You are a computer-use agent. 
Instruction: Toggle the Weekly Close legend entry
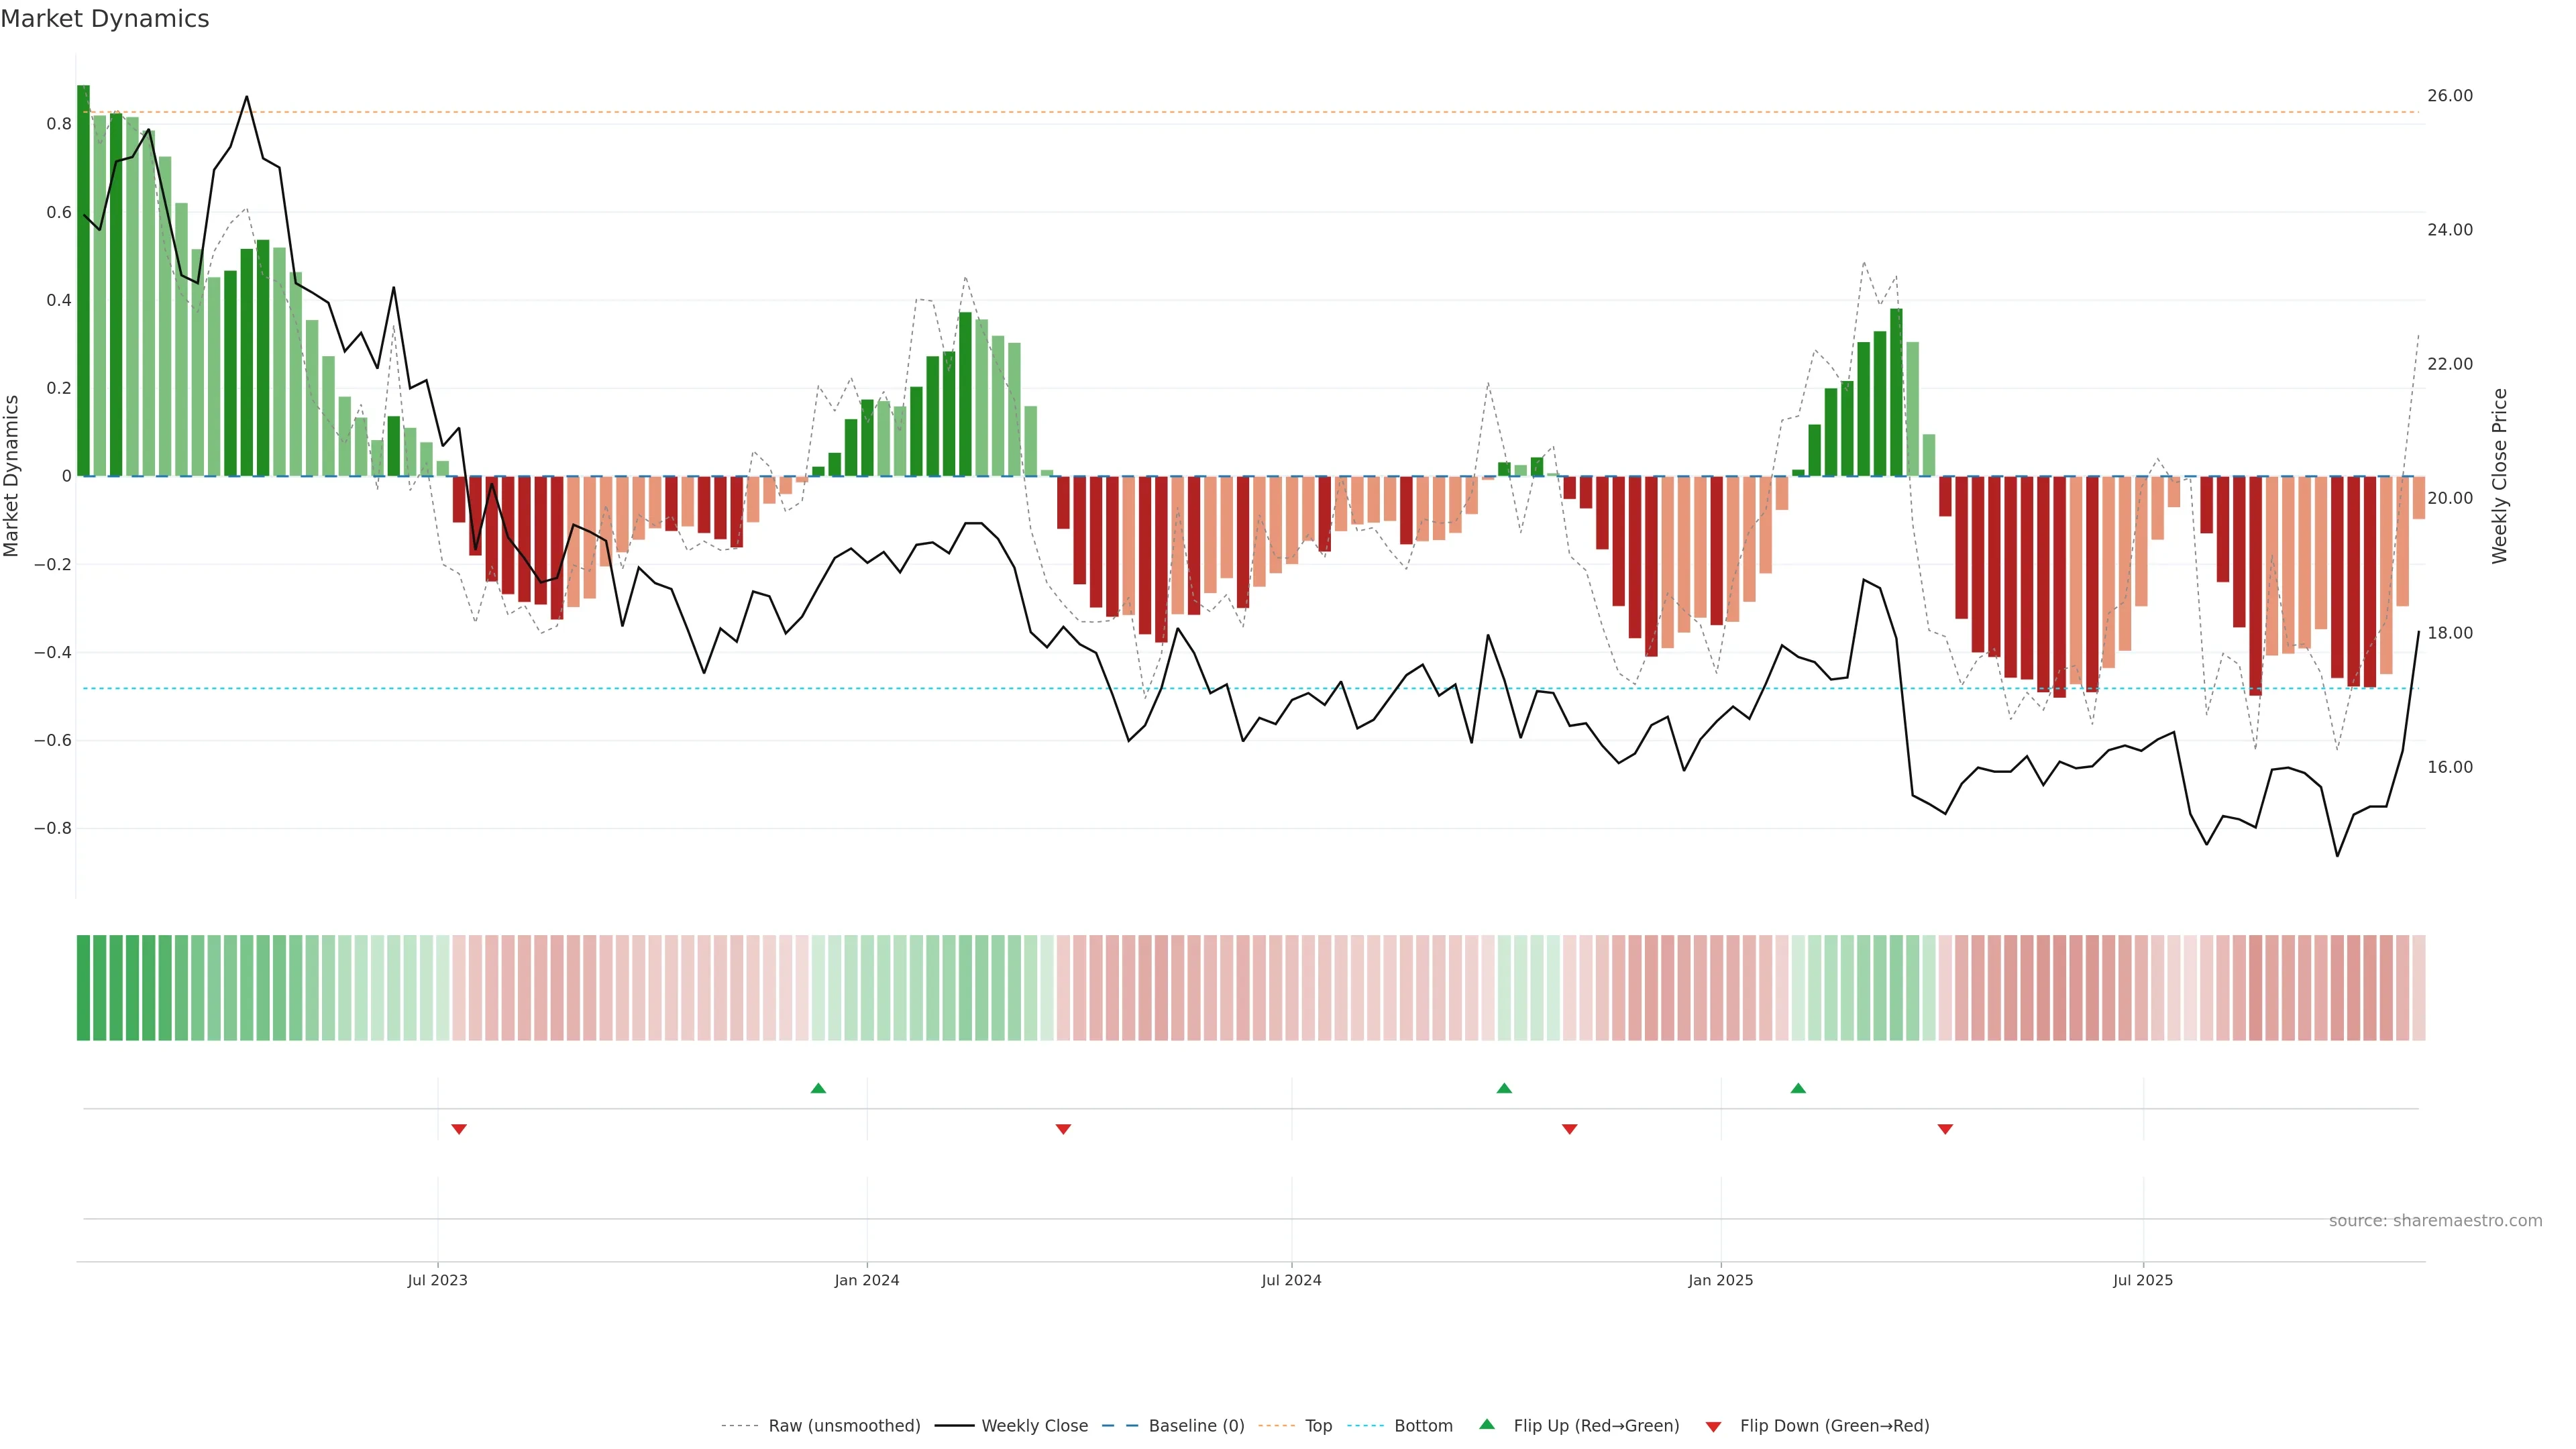[1034, 1426]
